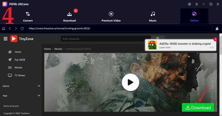Open the Music tab
This screenshot has width=222, height=116.
(153, 17)
